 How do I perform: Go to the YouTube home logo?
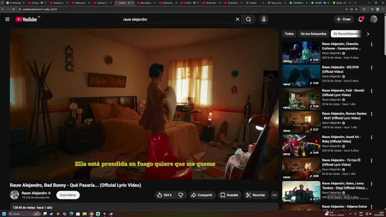pyautogui.click(x=26, y=19)
